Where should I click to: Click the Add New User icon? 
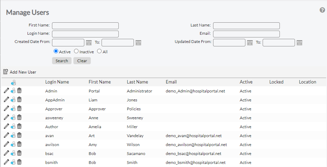pos(6,72)
